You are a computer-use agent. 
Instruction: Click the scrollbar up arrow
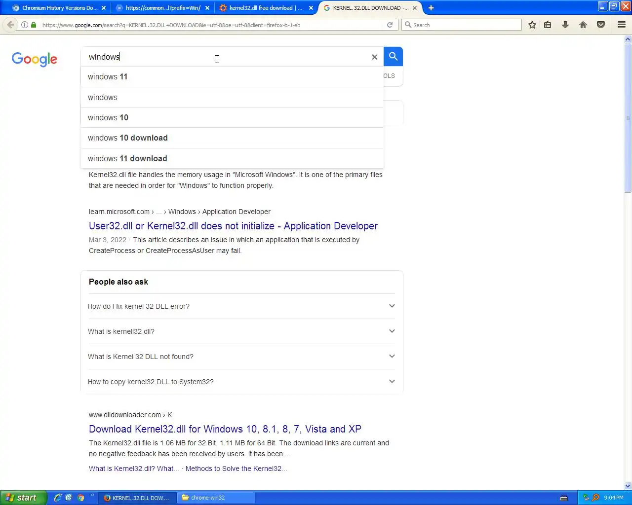[x=628, y=39]
